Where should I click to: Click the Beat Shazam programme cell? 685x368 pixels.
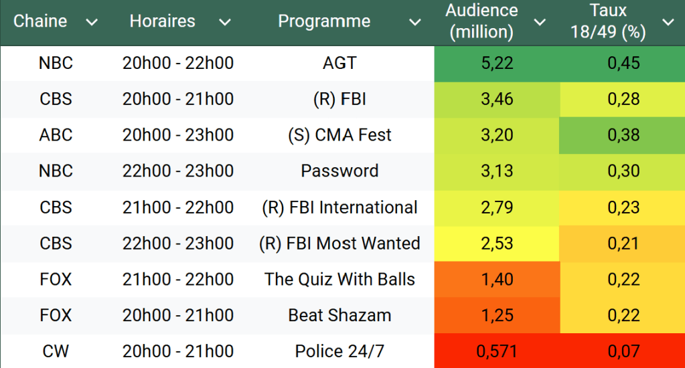click(x=339, y=315)
